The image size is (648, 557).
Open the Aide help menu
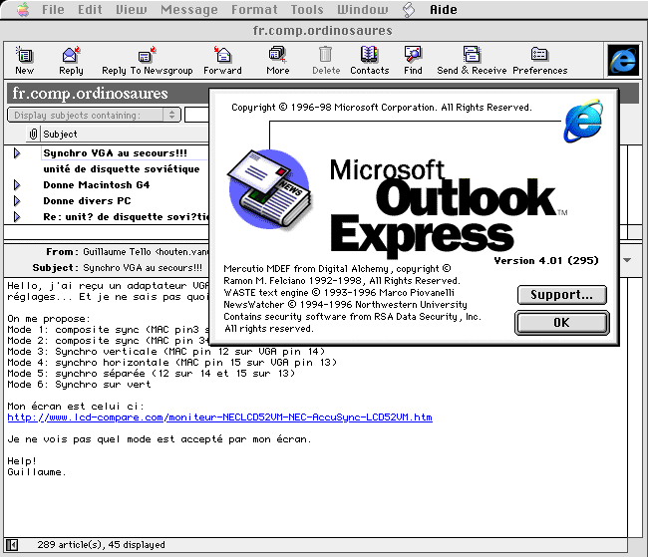tap(444, 10)
